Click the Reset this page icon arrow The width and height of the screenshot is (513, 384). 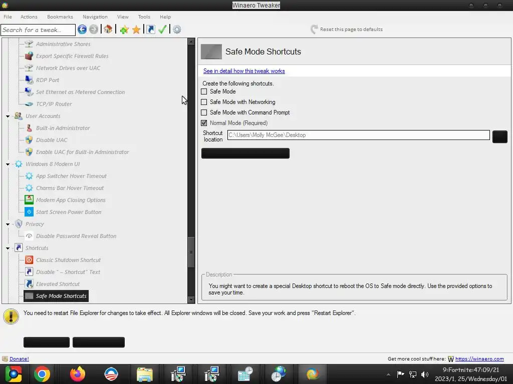point(314,29)
